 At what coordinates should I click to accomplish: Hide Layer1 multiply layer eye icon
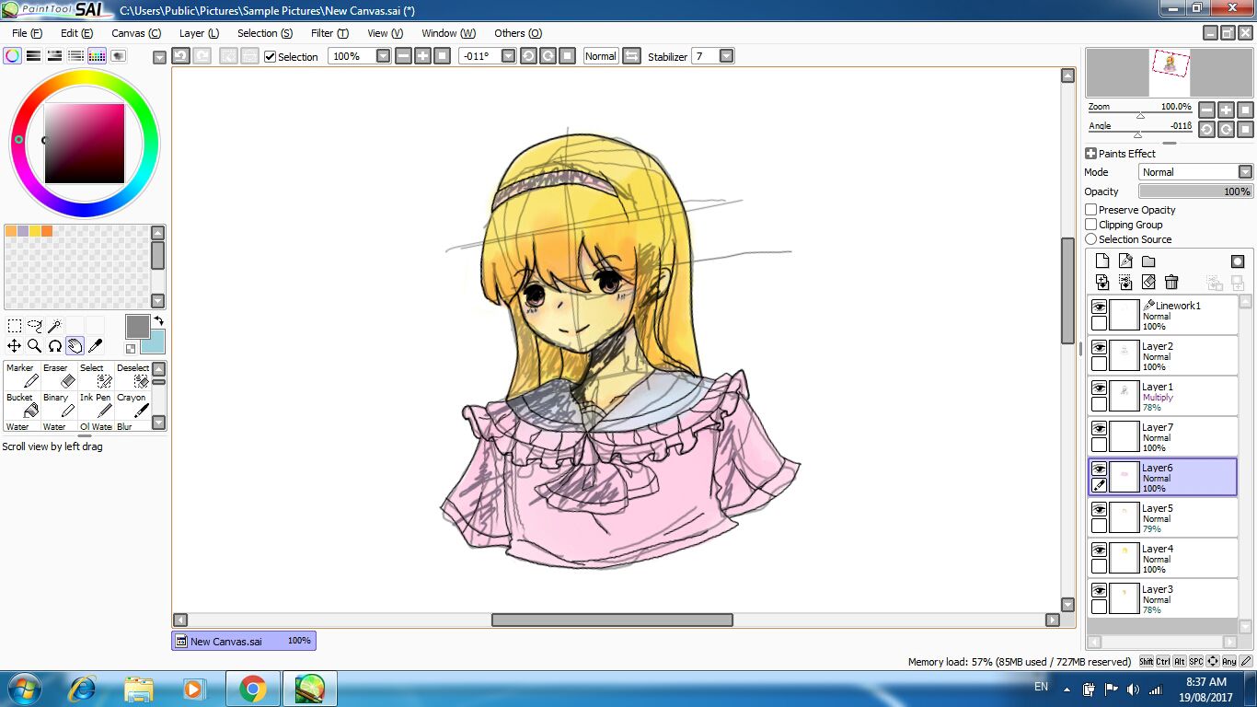click(1099, 388)
